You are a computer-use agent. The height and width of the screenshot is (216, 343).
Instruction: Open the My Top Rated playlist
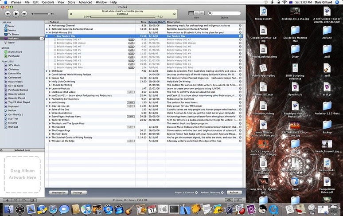coord(16,86)
